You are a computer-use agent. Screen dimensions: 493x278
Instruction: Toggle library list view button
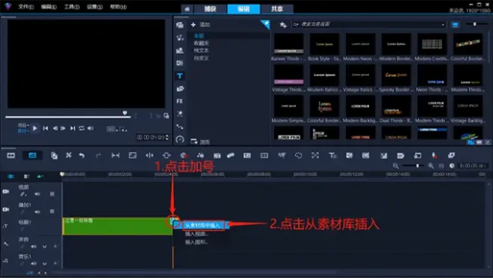pos(455,25)
